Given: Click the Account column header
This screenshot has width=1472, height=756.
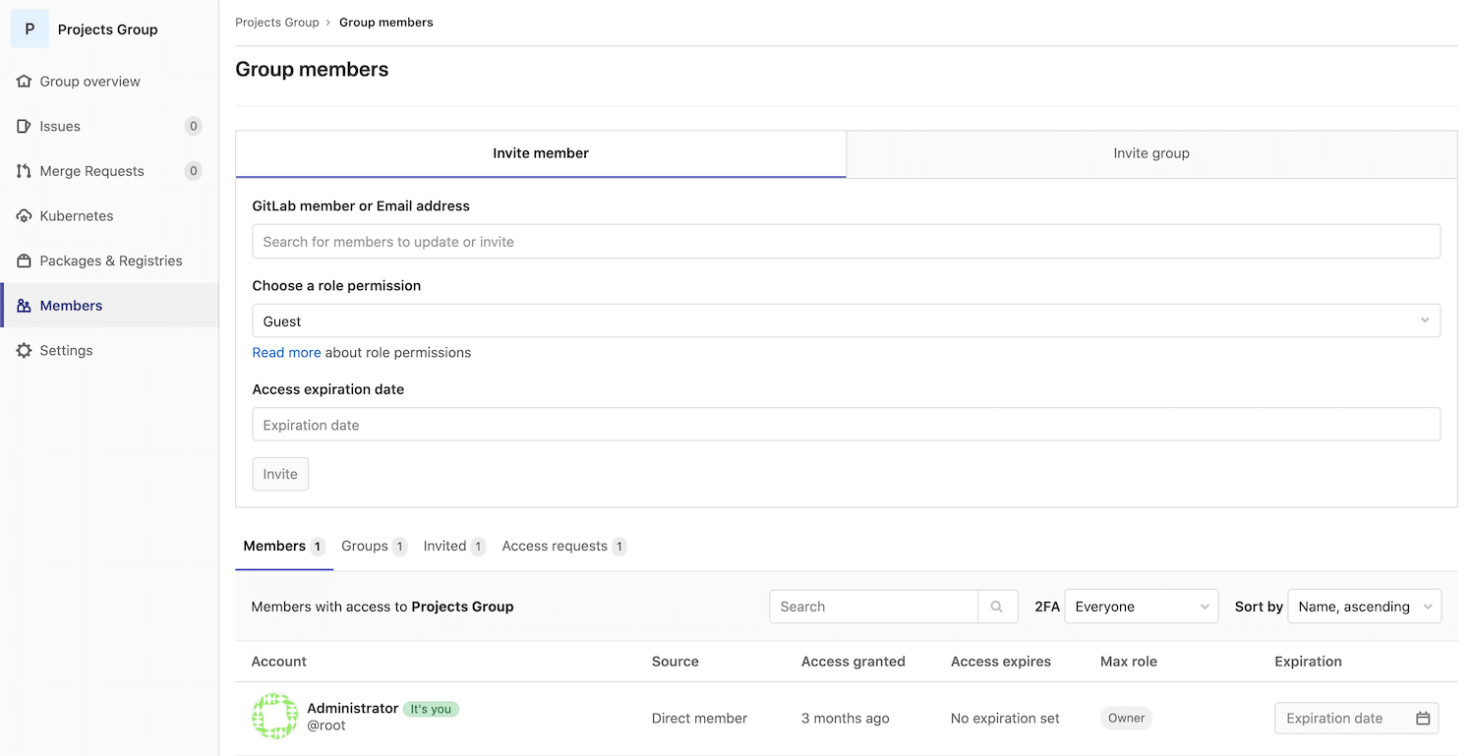Looking at the screenshot, I should [x=279, y=662].
